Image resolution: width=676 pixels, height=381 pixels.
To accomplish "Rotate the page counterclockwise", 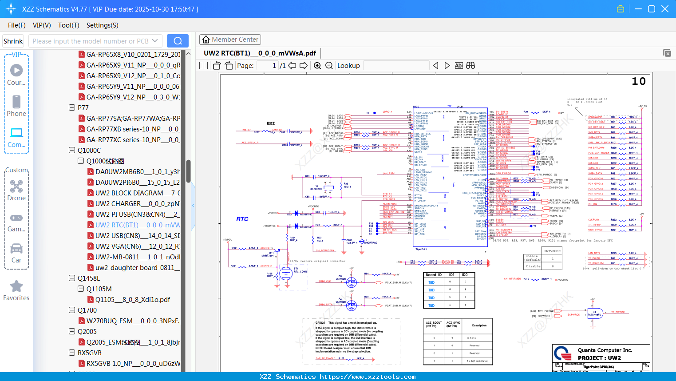I will point(217,66).
